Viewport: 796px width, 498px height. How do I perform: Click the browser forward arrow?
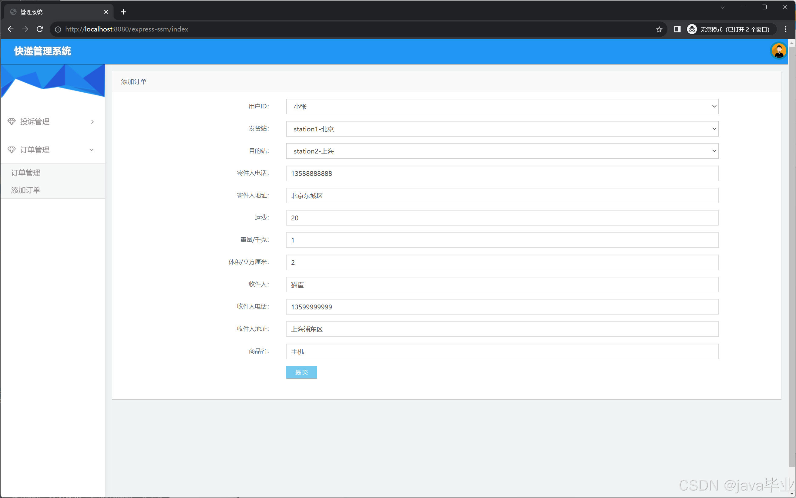point(25,29)
